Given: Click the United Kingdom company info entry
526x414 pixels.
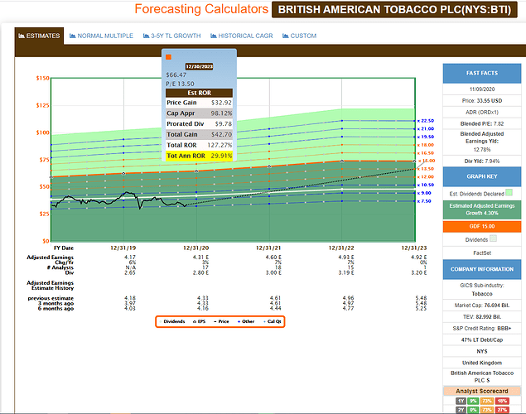Looking at the screenshot, I should coord(482,363).
